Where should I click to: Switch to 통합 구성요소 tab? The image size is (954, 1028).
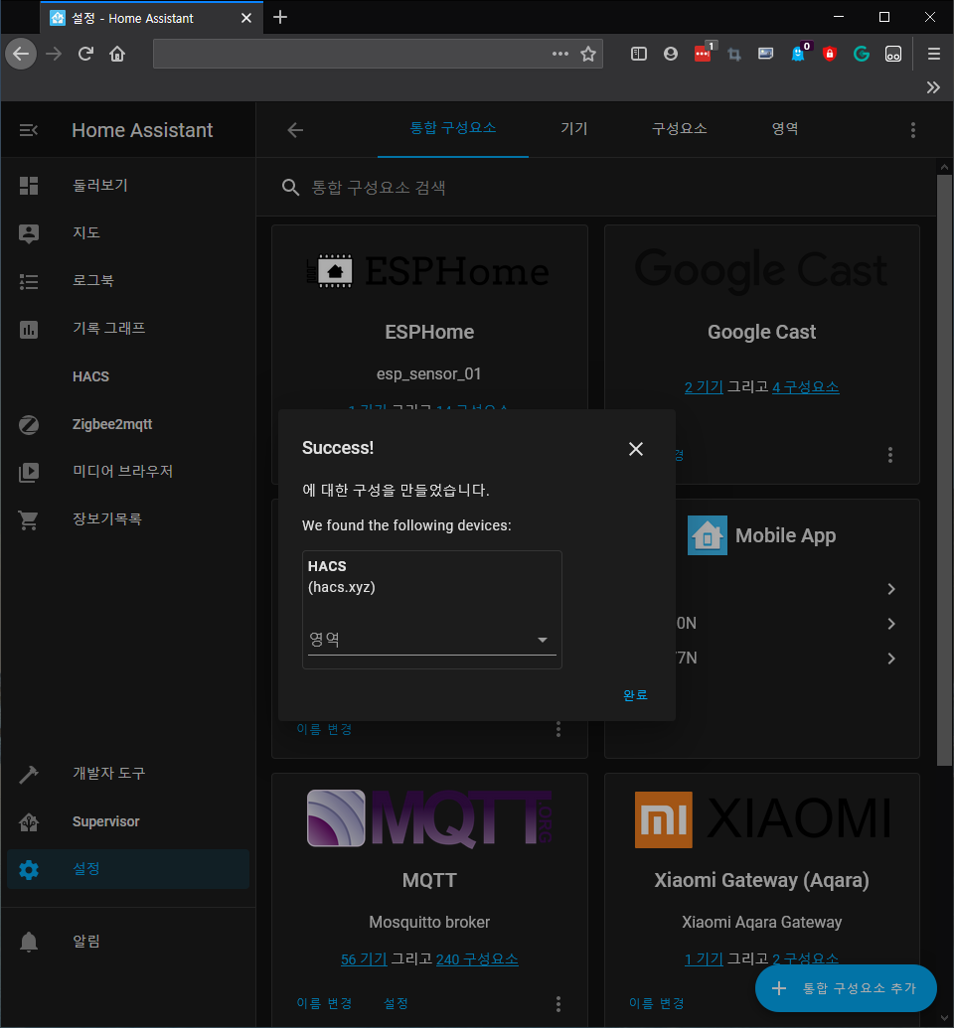tap(453, 128)
